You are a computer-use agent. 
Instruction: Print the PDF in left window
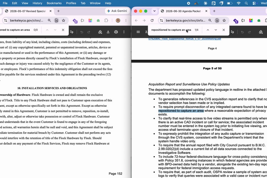click(116, 32)
